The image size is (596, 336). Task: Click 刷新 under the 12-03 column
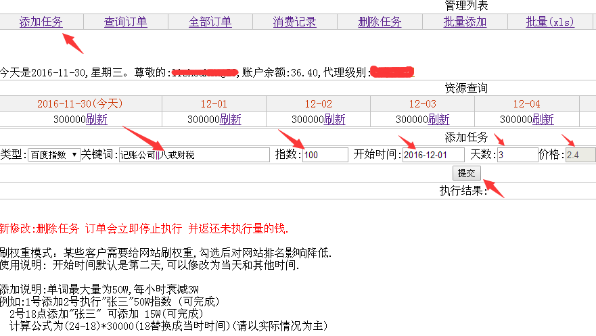click(x=438, y=120)
